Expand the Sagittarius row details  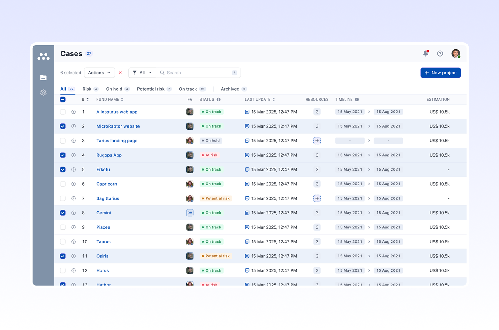coord(74,198)
